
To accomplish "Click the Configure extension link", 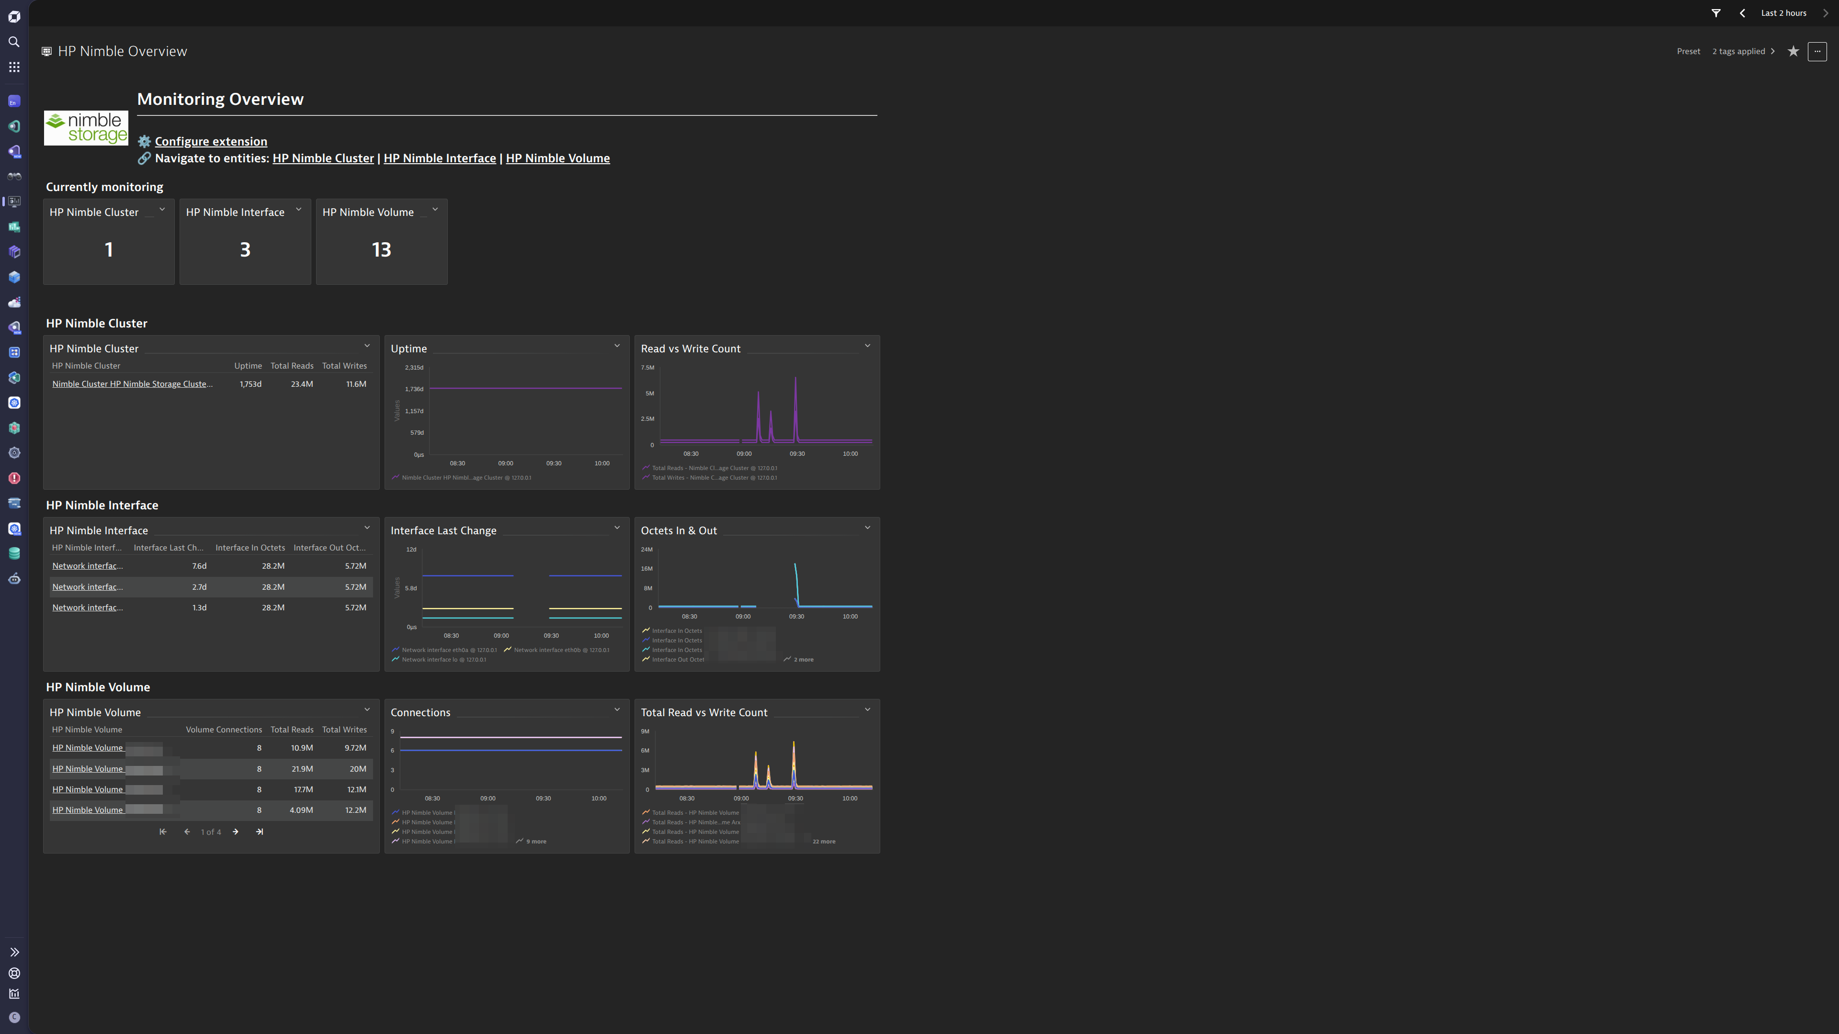I will (x=211, y=141).
